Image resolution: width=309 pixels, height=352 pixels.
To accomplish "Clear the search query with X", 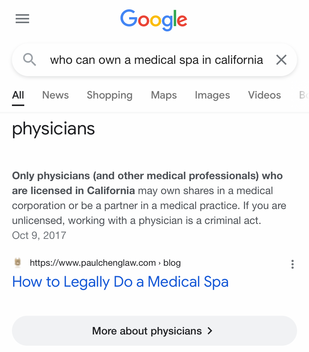I will [281, 60].
